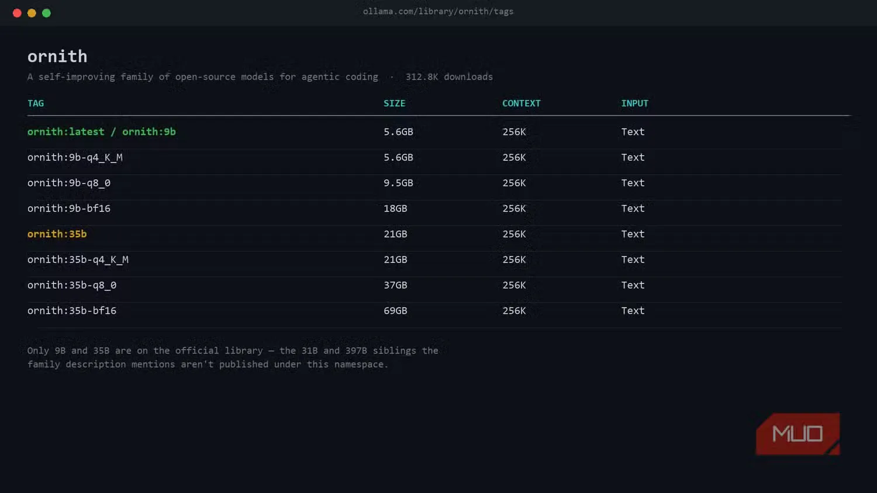877x493 pixels.
Task: Click the 5.6GB size in ornith:latest row
Action: [x=398, y=132]
